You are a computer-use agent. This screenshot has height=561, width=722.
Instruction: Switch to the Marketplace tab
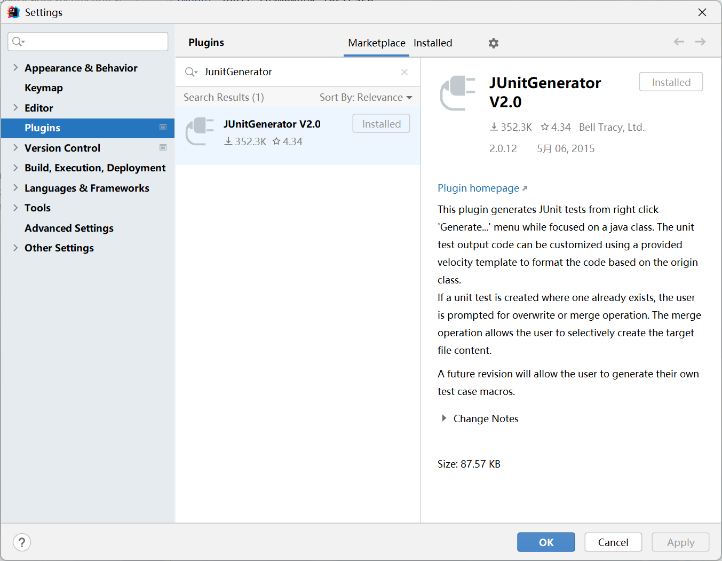click(377, 43)
